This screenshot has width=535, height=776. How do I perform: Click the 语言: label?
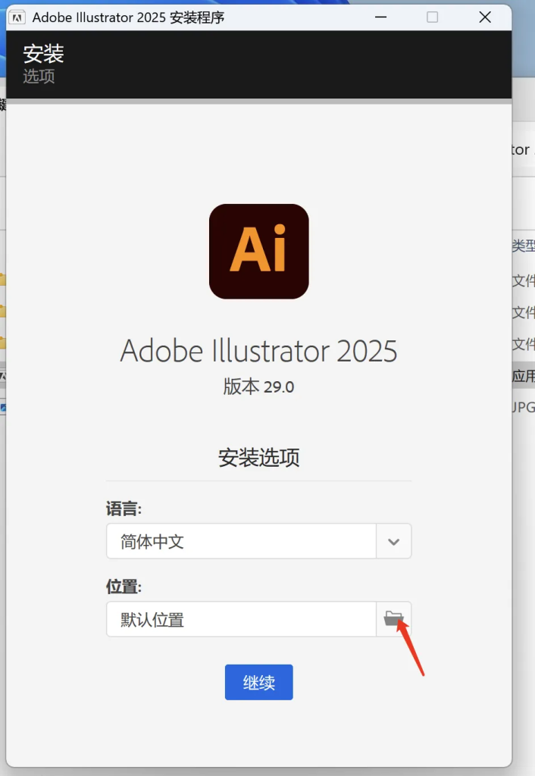(124, 508)
